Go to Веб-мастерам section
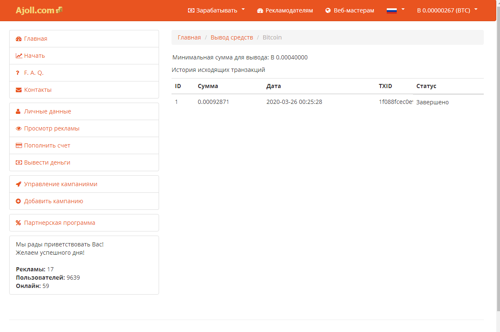Image resolution: width=500 pixels, height=332 pixels. pos(350,10)
